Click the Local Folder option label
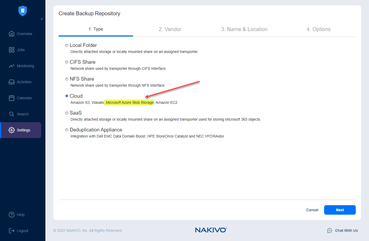Viewport: 369px width, 241px height. pos(83,45)
